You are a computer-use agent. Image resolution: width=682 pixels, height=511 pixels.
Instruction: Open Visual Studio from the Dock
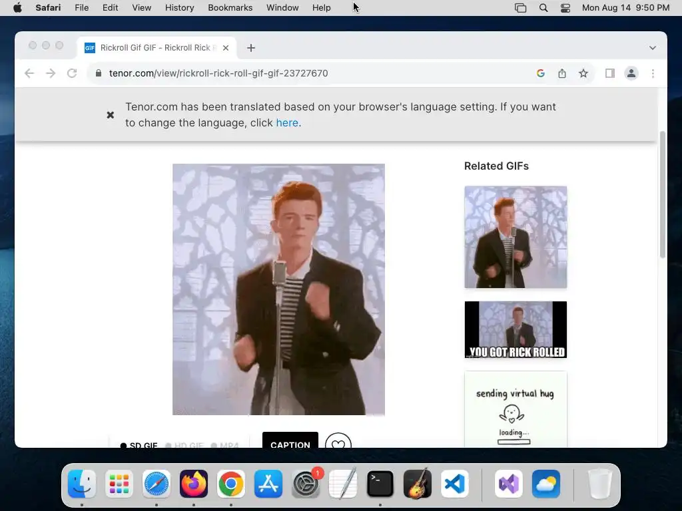(x=508, y=484)
